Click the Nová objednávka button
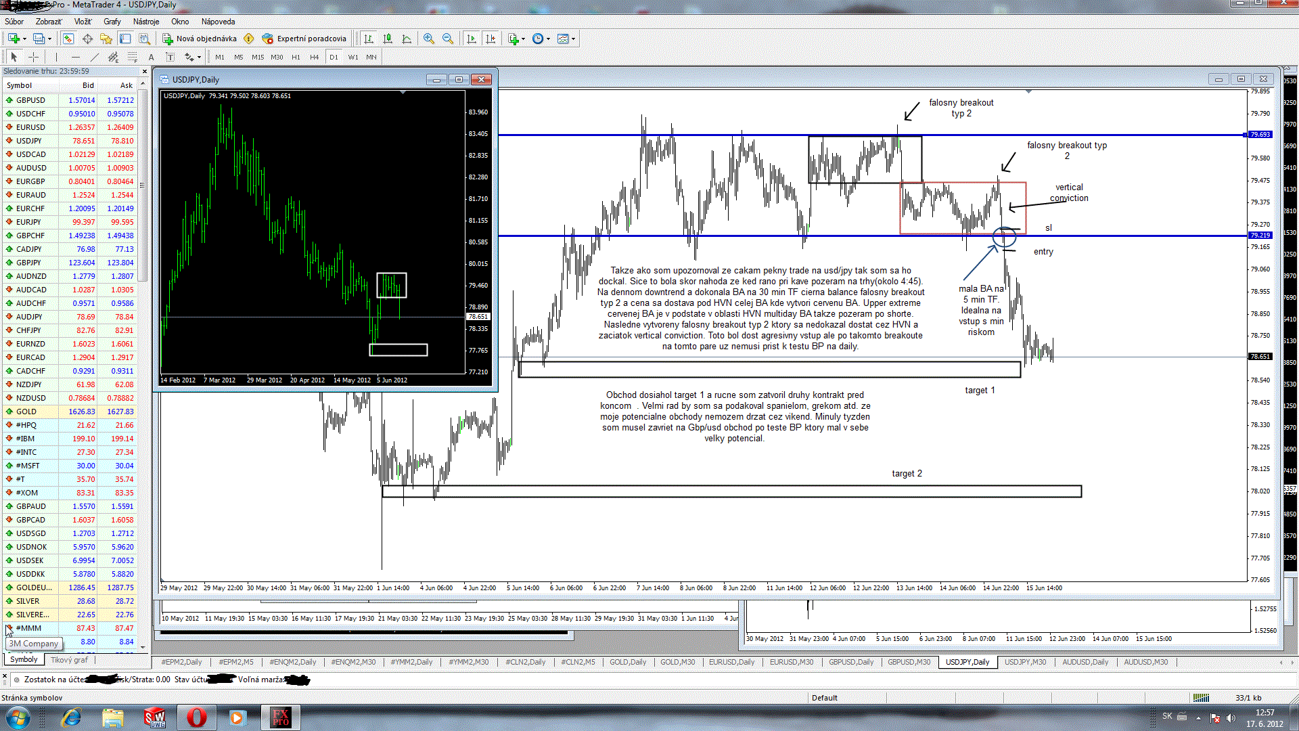Image resolution: width=1299 pixels, height=731 pixels. point(200,39)
